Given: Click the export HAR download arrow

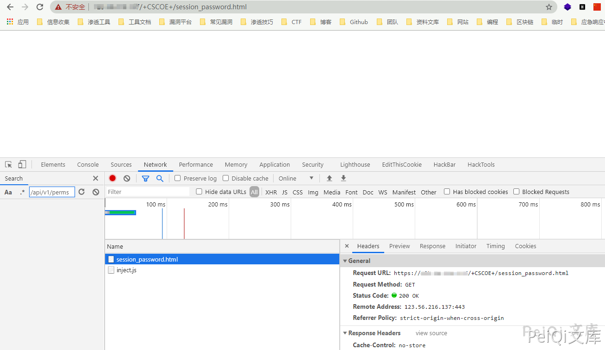Looking at the screenshot, I should tap(343, 178).
